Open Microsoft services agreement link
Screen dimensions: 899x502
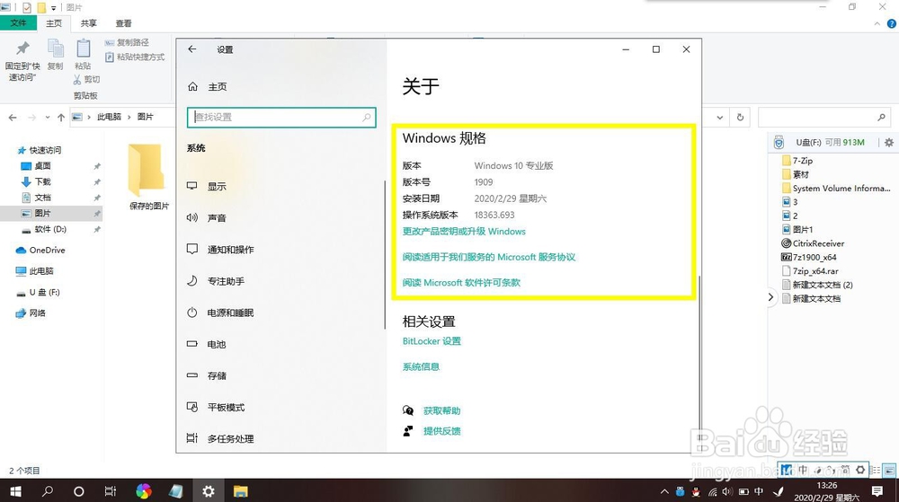(488, 257)
